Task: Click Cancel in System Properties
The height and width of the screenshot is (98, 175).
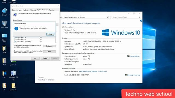Action: click(45, 58)
